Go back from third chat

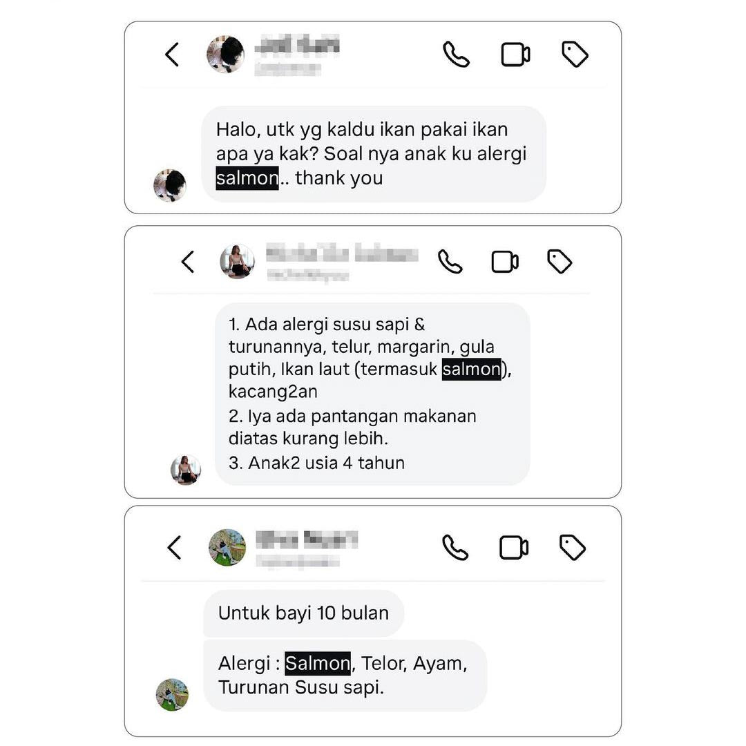coord(175,548)
